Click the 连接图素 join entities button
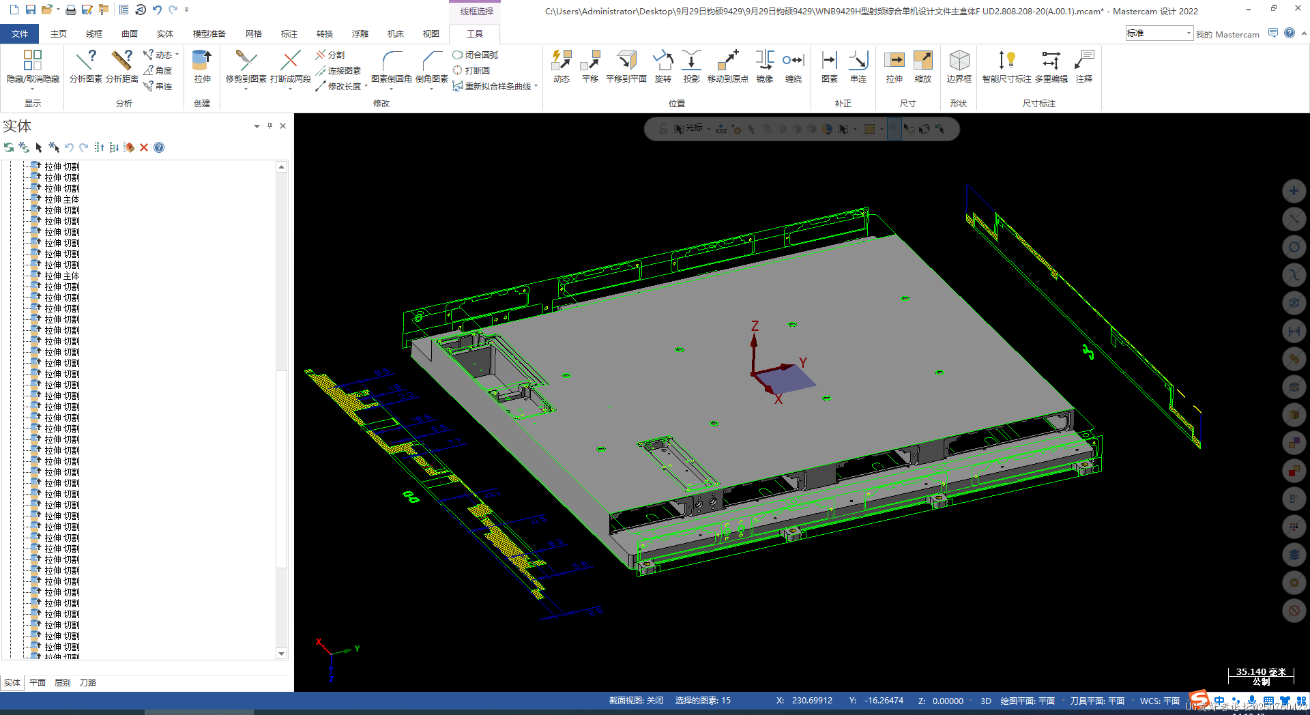 pos(338,70)
